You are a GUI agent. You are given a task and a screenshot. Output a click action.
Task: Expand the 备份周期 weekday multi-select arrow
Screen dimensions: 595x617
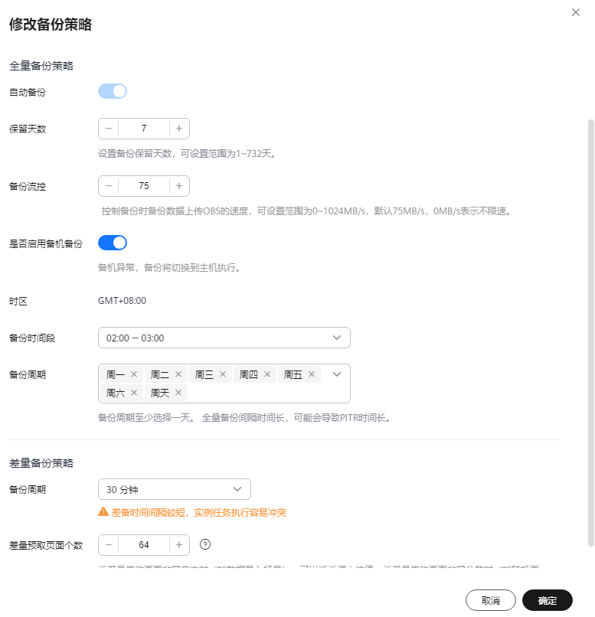pyautogui.click(x=337, y=374)
